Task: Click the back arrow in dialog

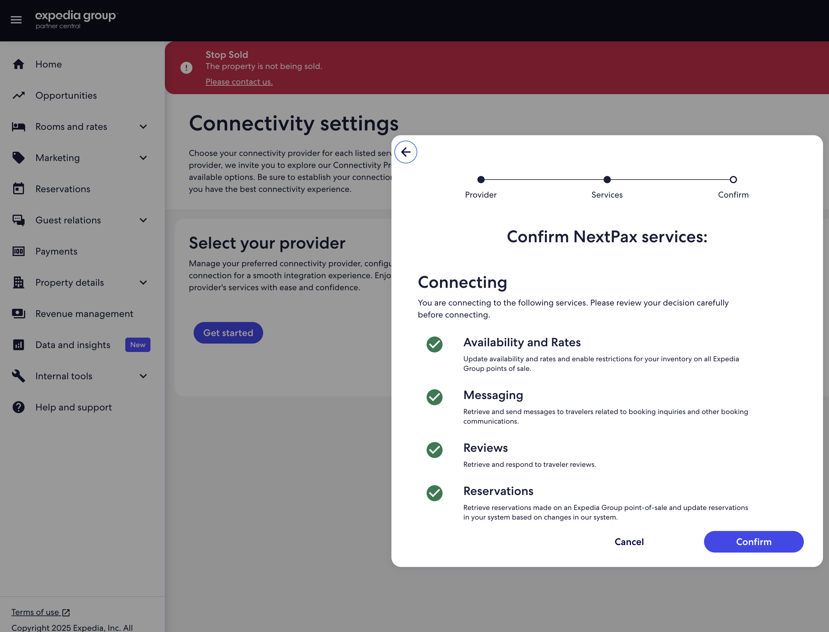Action: pos(406,152)
